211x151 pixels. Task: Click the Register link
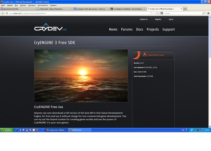point(158,19)
